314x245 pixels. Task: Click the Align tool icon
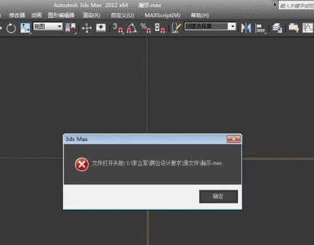[x=261, y=28]
